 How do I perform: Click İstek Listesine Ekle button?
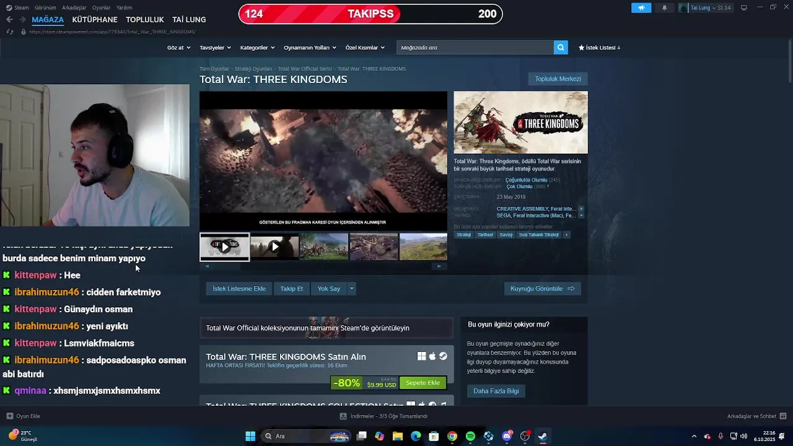click(239, 289)
